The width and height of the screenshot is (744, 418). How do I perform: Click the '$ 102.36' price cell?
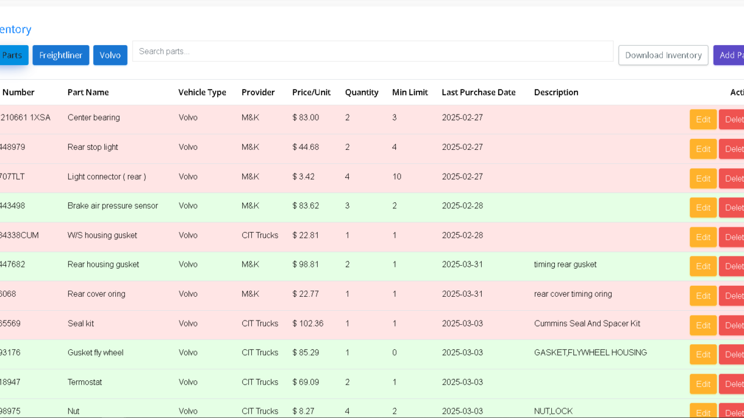[308, 324]
